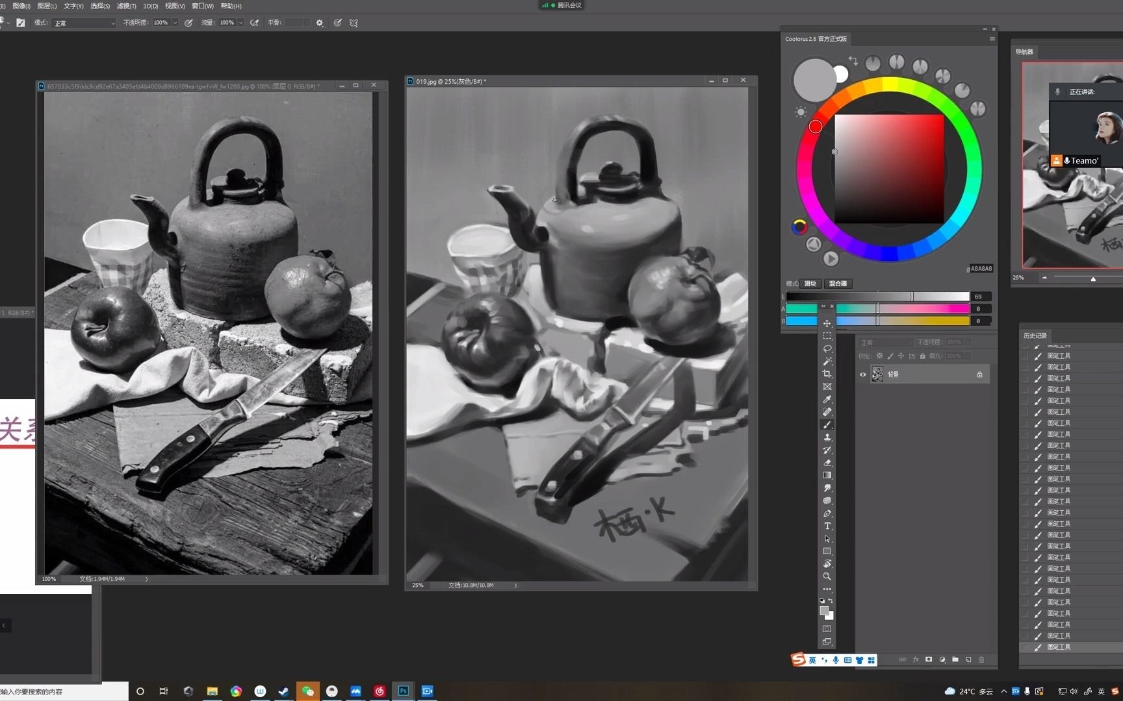Enable airbrush-style build-up
The height and width of the screenshot is (701, 1123).
click(x=254, y=23)
